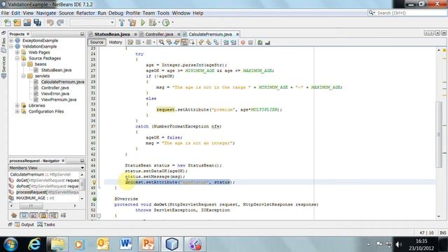
Task: Click the Find Next Occurrence icon
Action: click(x=176, y=42)
